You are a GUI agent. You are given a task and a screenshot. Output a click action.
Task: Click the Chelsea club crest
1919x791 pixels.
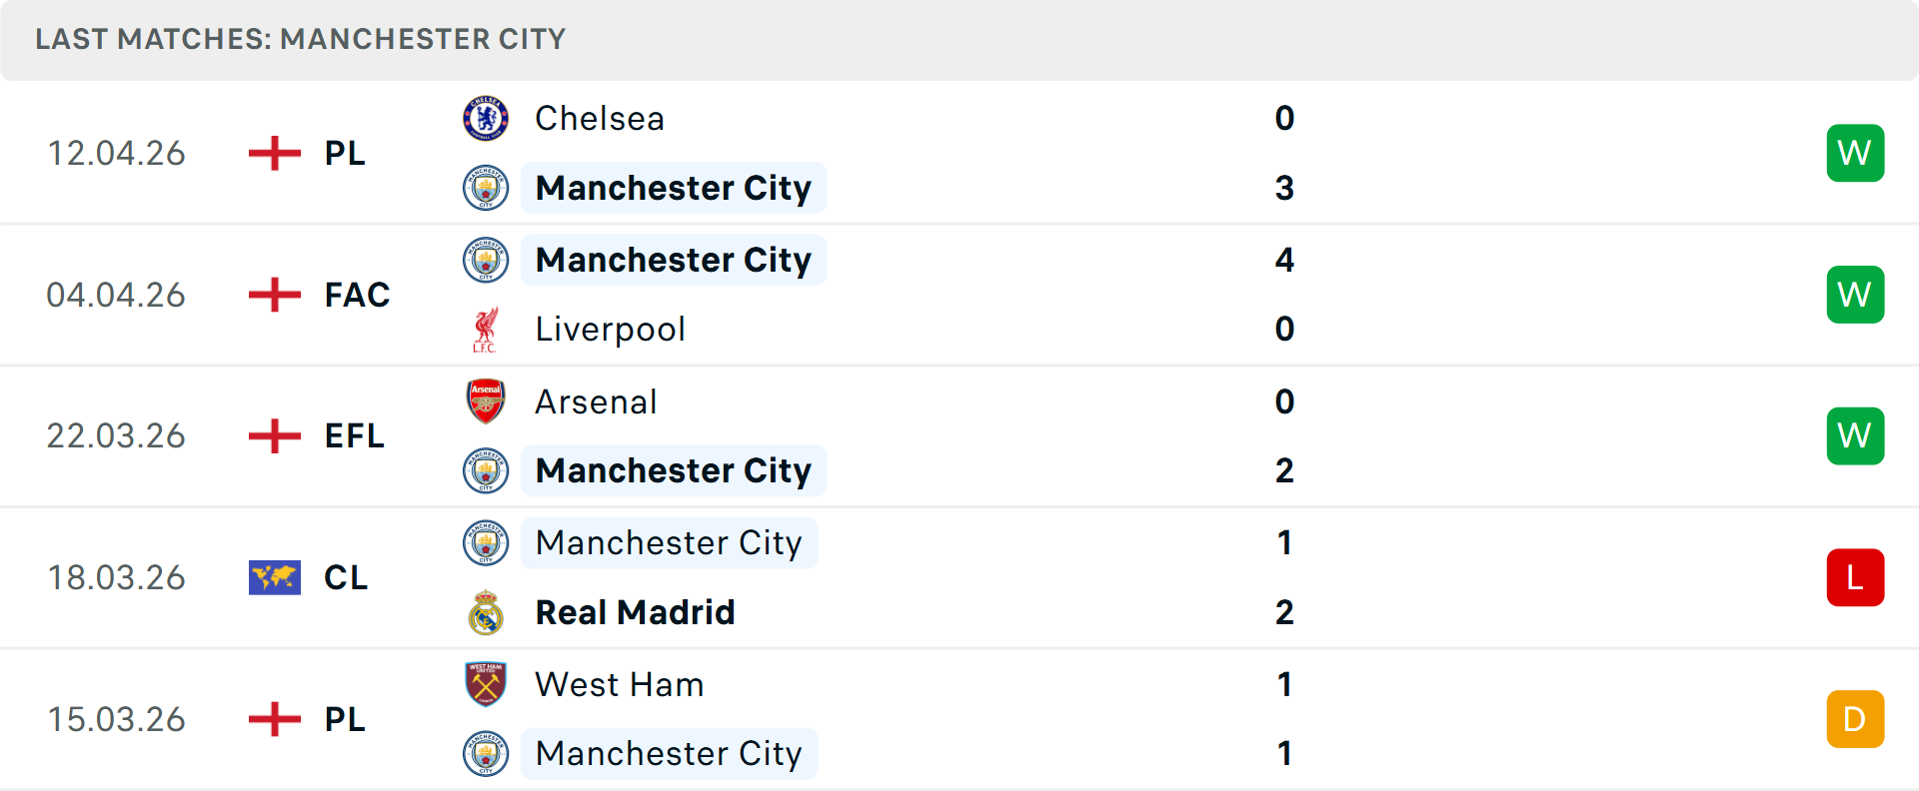coord(486,118)
